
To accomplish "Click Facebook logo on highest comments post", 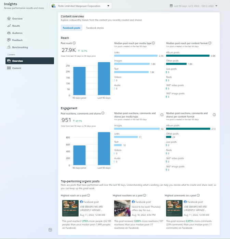I will (x=185, y=202).
